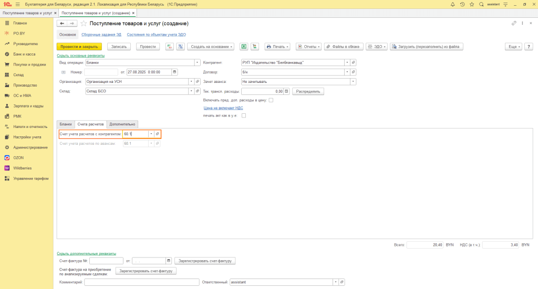Image resolution: width=538 pixels, height=289 pixels.
Task: Switch to Бланки tab
Action: 66,124
